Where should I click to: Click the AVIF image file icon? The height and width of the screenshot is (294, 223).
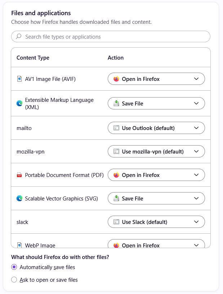(19, 79)
